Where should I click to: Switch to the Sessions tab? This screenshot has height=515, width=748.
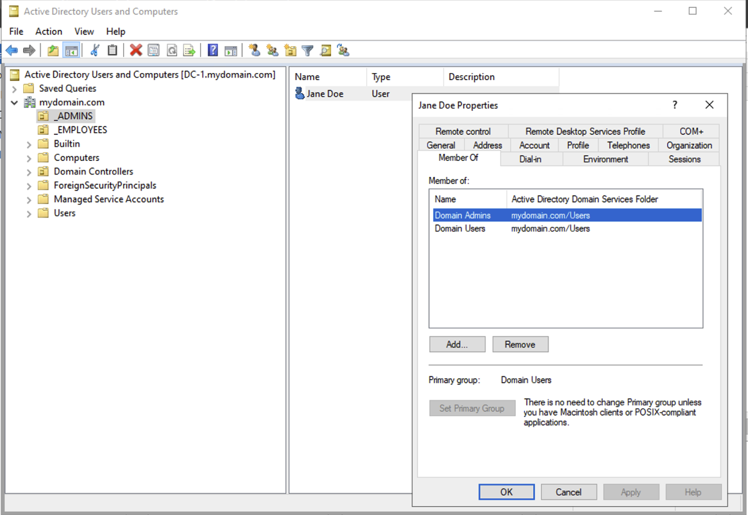coord(684,159)
